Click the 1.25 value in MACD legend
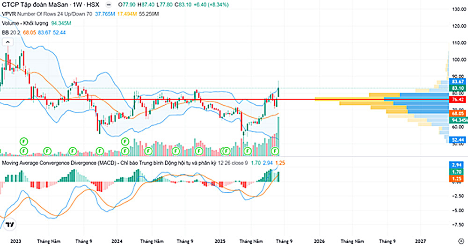This screenshot has width=468, height=246. tap(280, 163)
